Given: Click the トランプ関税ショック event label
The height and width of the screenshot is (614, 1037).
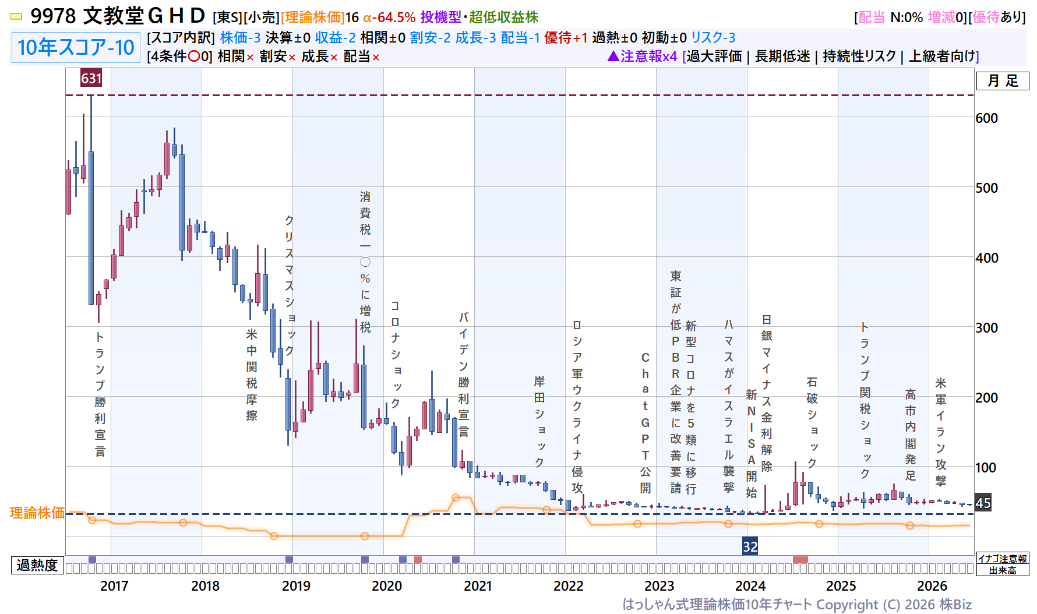Looking at the screenshot, I should pos(865,401).
